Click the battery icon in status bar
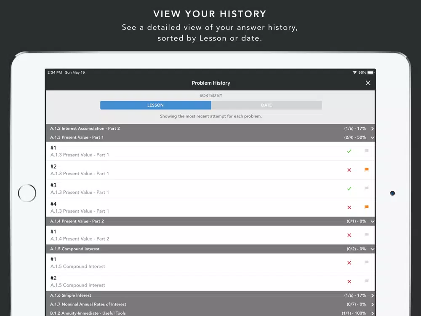The width and height of the screenshot is (421, 316). tap(370, 72)
